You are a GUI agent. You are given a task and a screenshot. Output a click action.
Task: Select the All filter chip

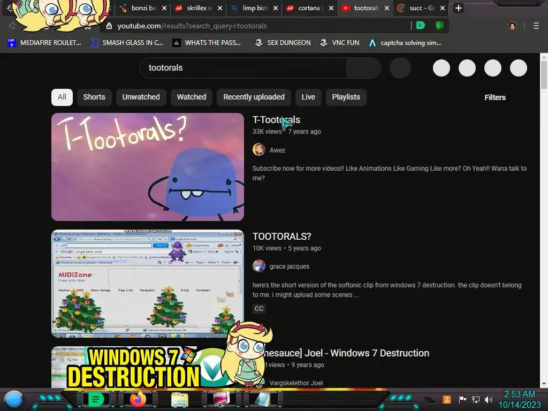62,97
